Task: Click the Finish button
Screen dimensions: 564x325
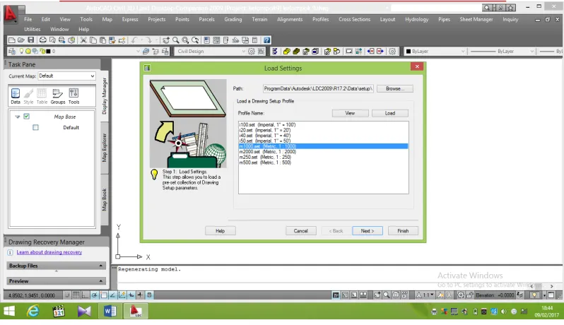Action: tap(403, 231)
